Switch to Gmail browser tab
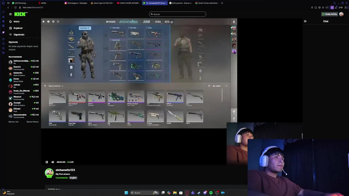The image size is (349, 196). pyautogui.click(x=207, y=3)
